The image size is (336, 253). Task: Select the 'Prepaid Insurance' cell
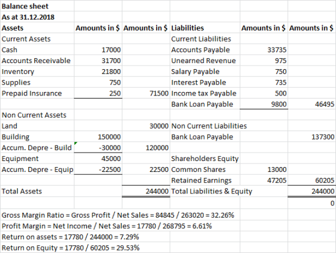point(37,93)
